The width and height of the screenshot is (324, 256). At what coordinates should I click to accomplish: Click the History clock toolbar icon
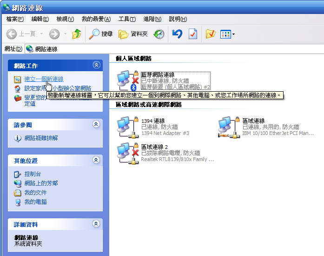point(159,34)
